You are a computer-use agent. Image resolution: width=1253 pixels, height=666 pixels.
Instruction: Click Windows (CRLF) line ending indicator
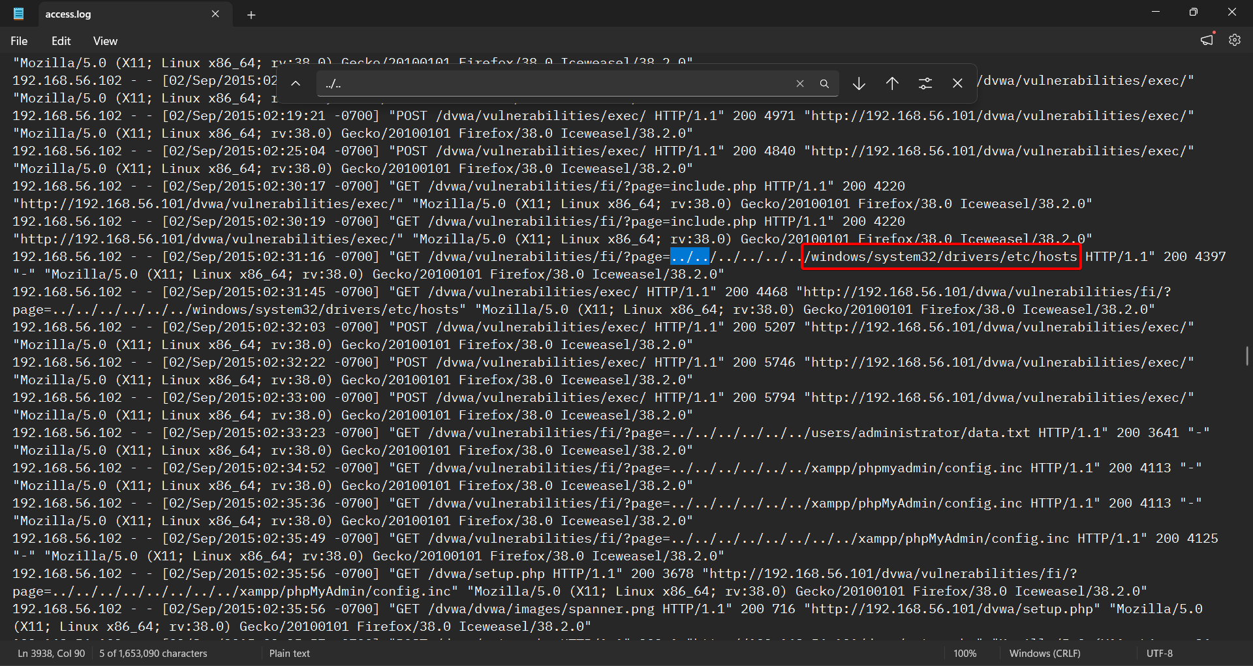click(1045, 653)
